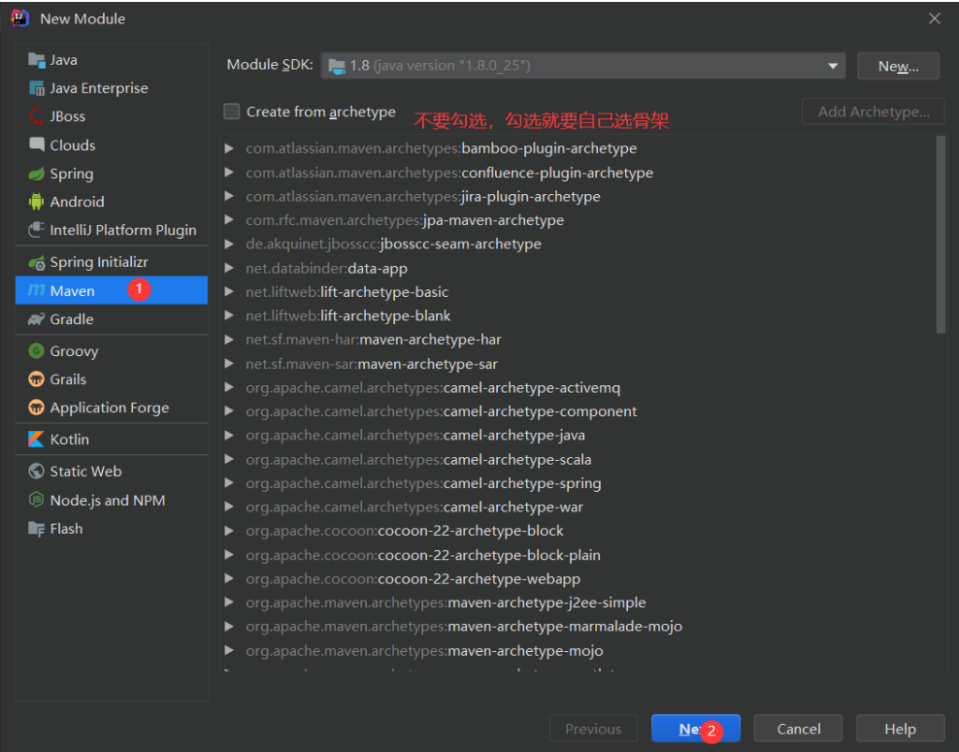
Task: Click the Next button
Action: pyautogui.click(x=696, y=729)
